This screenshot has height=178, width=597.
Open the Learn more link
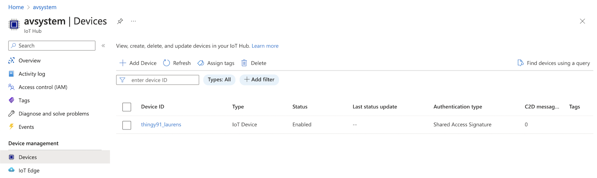(x=265, y=46)
